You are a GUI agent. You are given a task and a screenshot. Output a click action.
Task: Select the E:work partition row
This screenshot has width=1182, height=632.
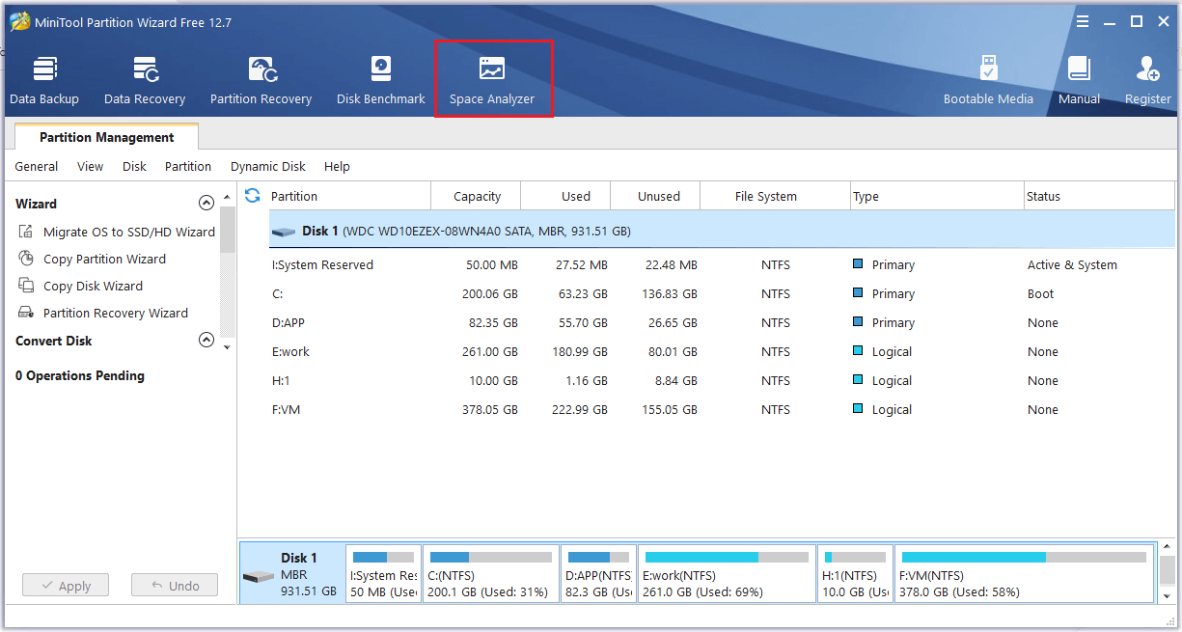click(x=722, y=351)
